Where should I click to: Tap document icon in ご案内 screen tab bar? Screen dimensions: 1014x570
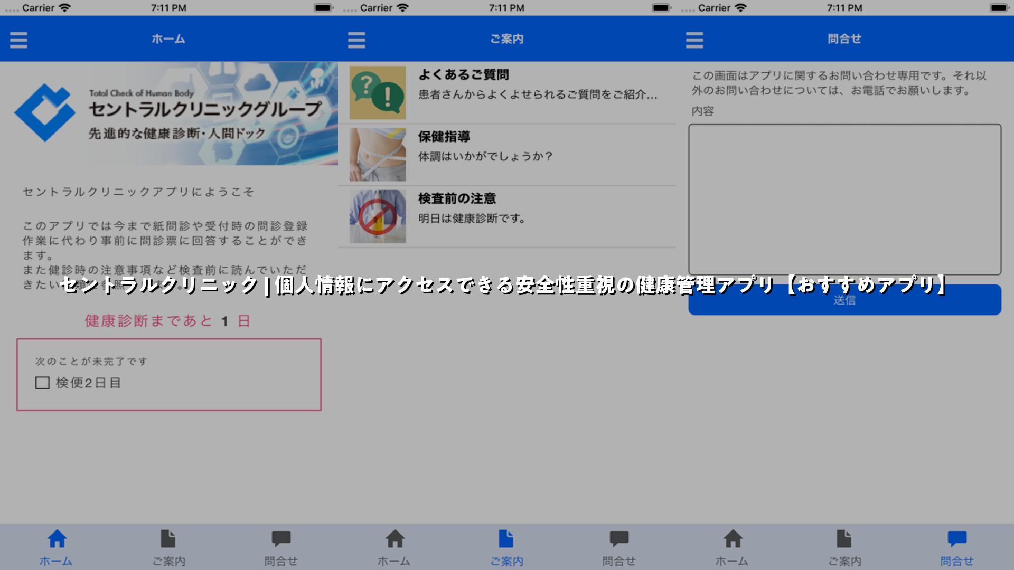[506, 539]
